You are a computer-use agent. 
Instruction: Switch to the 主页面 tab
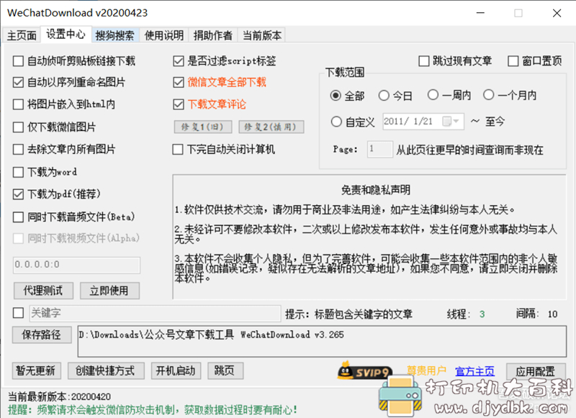pyautogui.click(x=22, y=35)
